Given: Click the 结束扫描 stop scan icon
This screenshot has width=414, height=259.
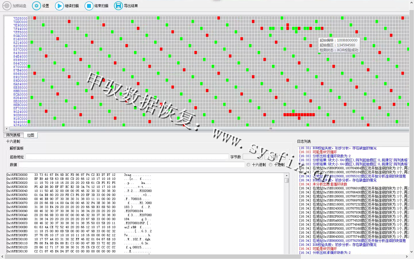Looking at the screenshot, I should coord(89,6).
